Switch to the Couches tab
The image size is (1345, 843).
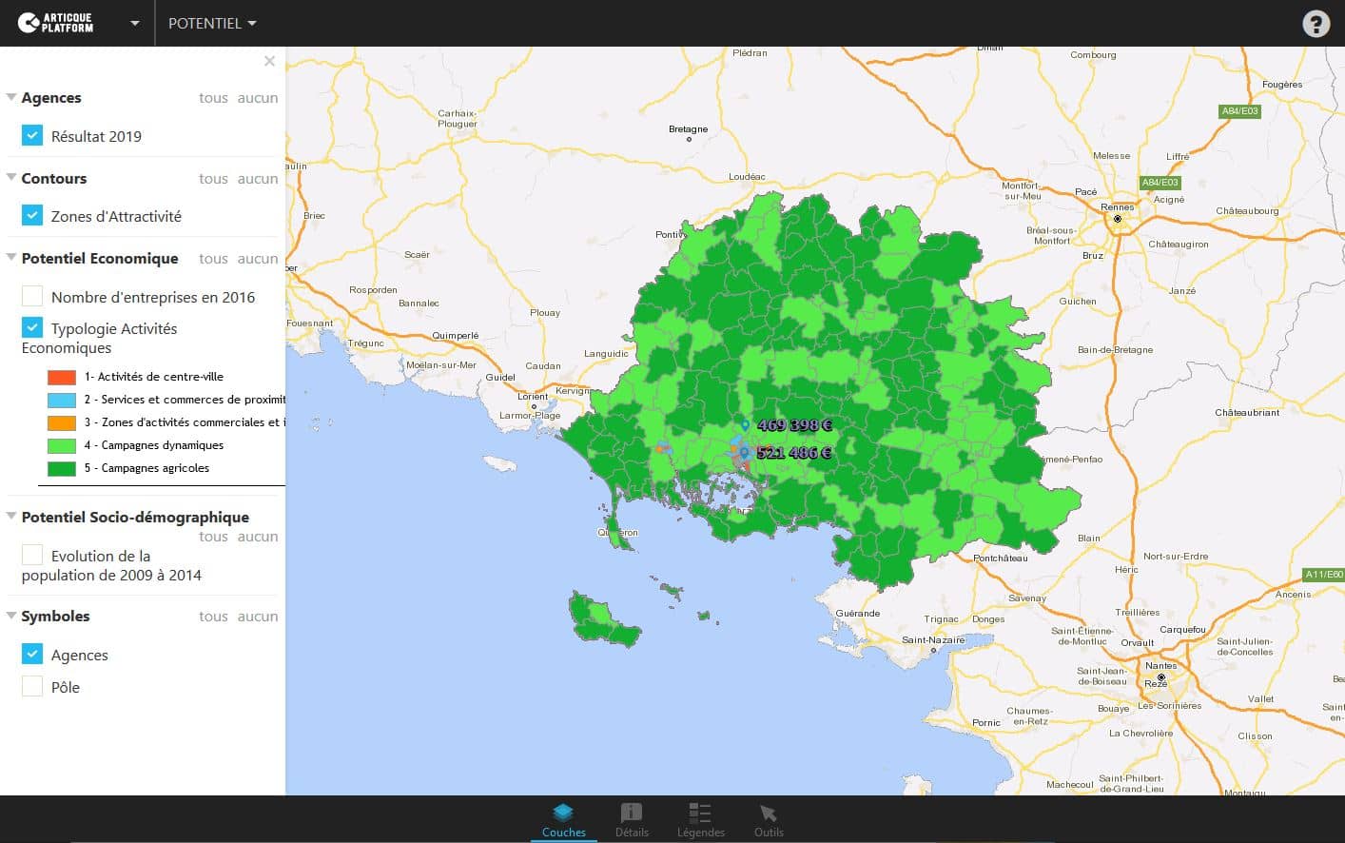tap(563, 820)
